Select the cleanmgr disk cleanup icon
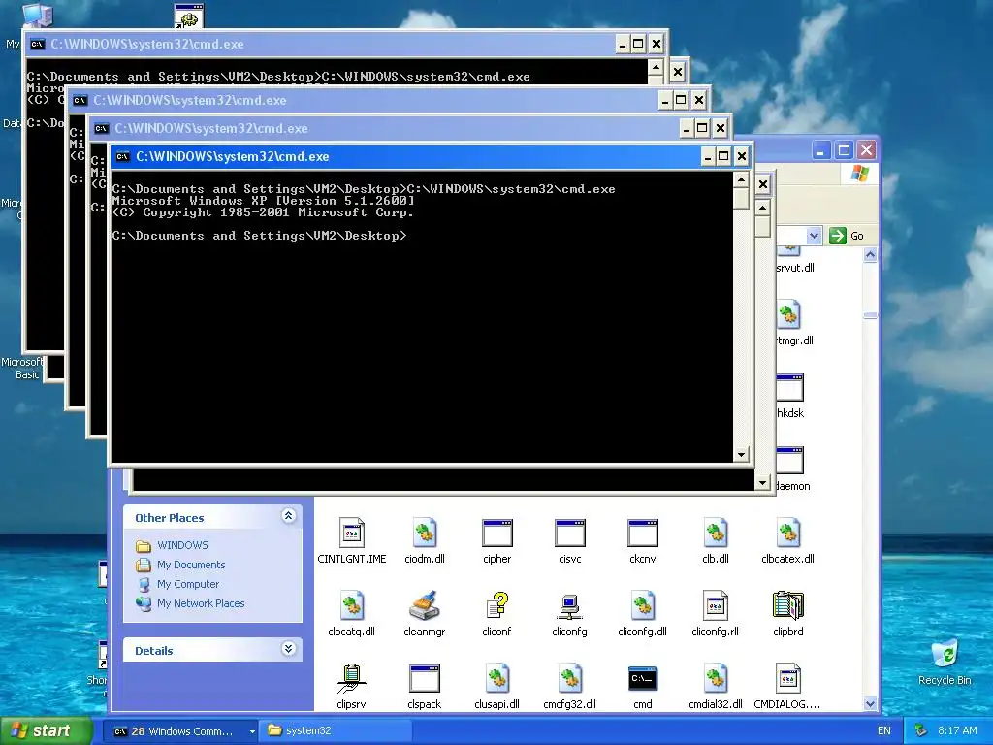The height and width of the screenshot is (745, 993). 425,605
